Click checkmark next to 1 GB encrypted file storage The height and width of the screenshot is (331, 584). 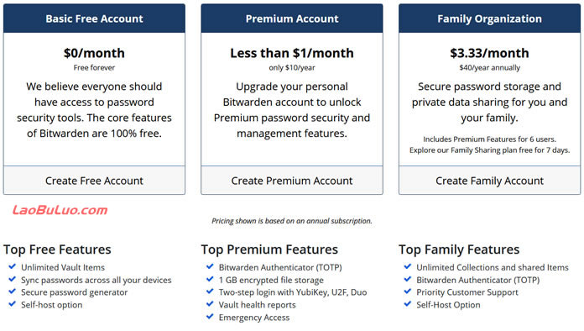point(210,279)
